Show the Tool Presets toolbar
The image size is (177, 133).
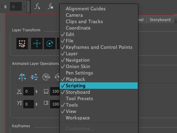click(99, 98)
